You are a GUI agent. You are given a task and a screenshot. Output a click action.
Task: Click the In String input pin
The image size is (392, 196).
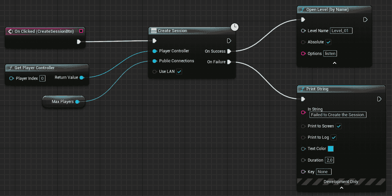point(303,112)
